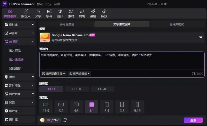Viewport: 207px width, 126px height.
Task: Open the 素材 elements tool
Action: 71,14
